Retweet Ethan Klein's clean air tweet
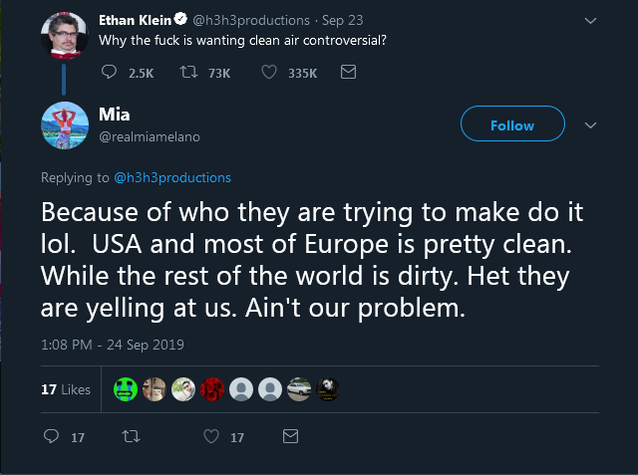This screenshot has height=475, width=638. coord(185,72)
